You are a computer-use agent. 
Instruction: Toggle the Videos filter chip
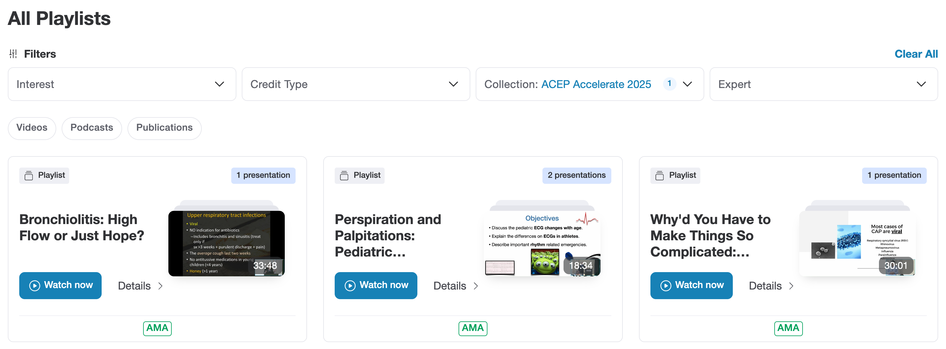(x=32, y=128)
